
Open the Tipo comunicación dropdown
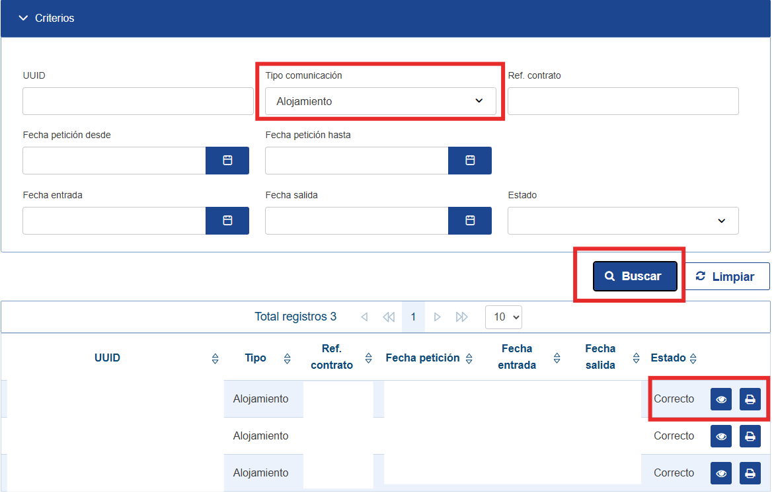(380, 101)
